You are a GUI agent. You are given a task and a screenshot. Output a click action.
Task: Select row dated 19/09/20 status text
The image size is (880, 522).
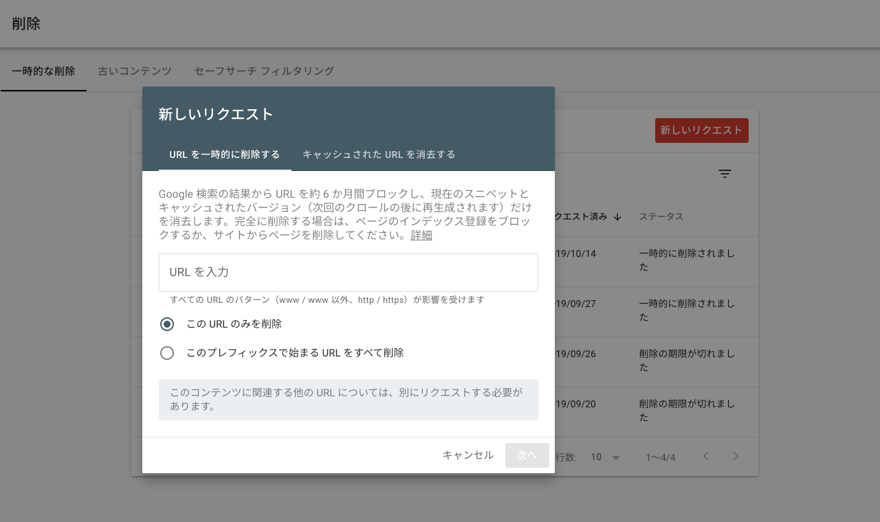coord(687,411)
